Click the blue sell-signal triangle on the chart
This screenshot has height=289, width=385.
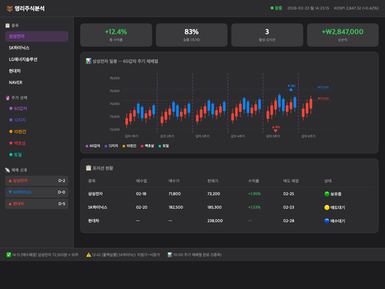[x=291, y=89]
